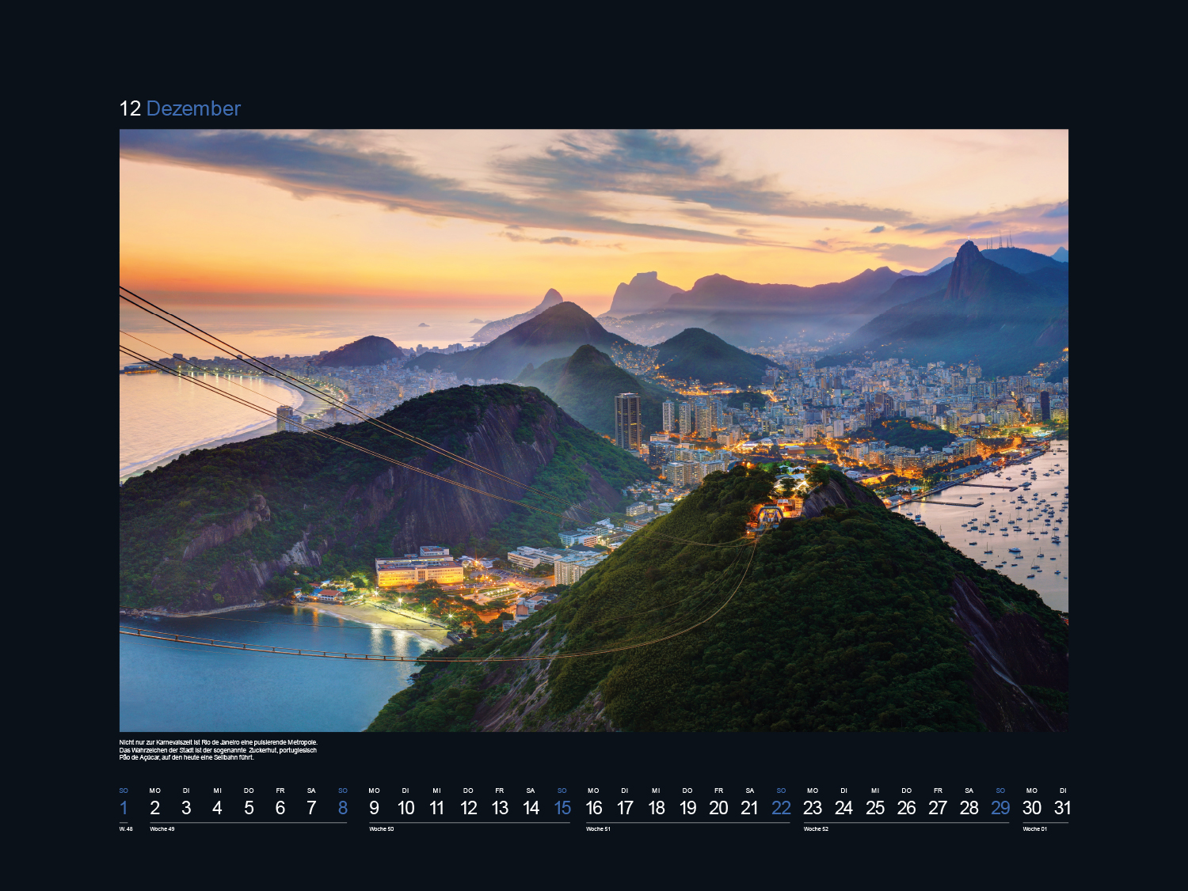This screenshot has height=891, width=1188.
Task: Select blue Sunday the 22nd date
Action: pyautogui.click(x=781, y=808)
